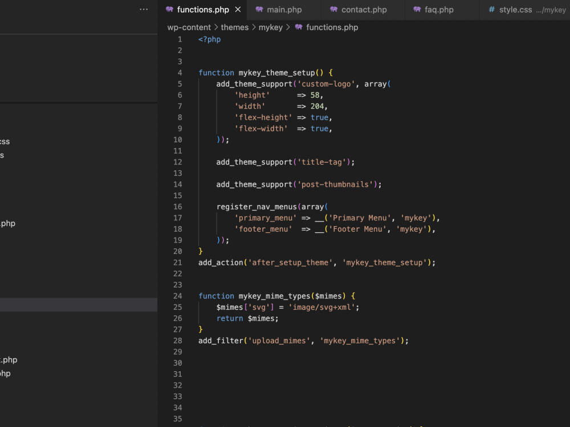Click line number 4 in the gutter

coord(180,73)
